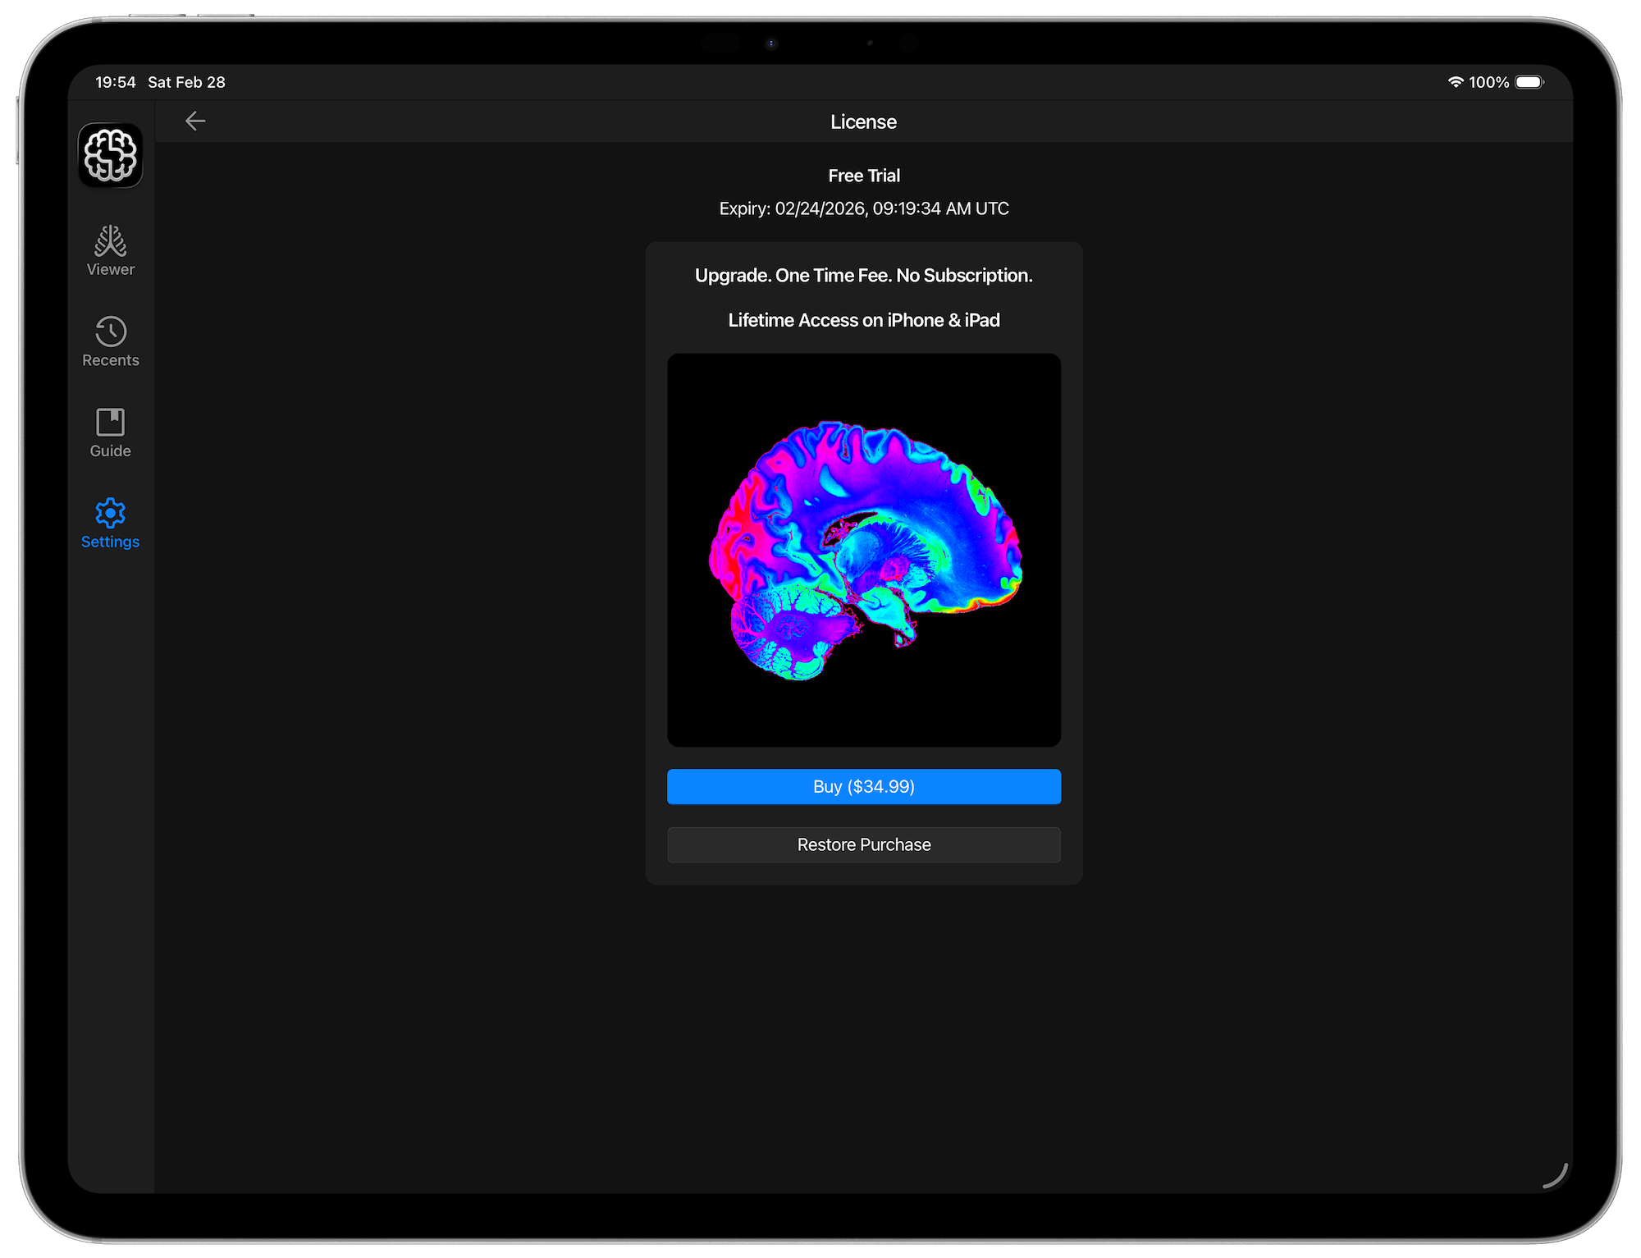This screenshot has width=1641, height=1258.
Task: Select the Settings label text in the sidebar
Action: [x=110, y=541]
